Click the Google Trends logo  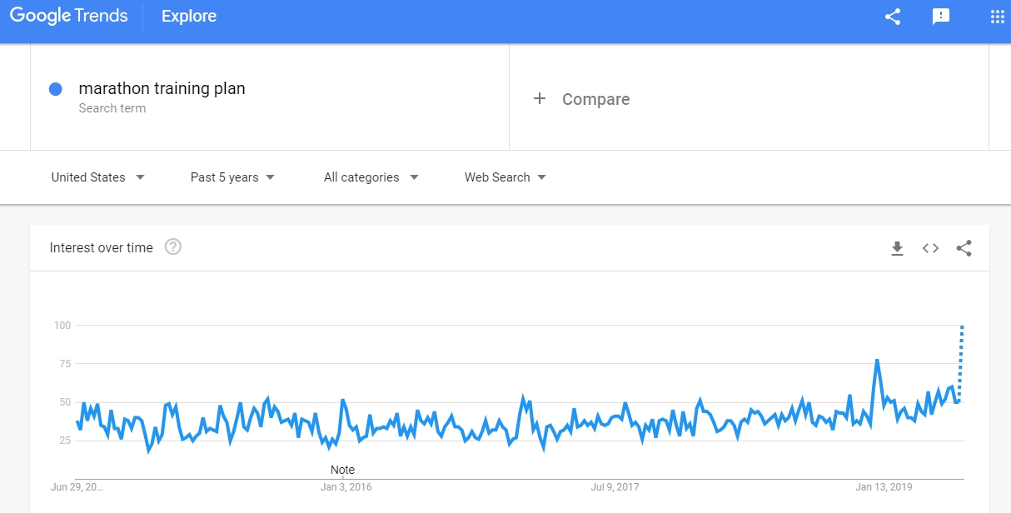tap(69, 17)
